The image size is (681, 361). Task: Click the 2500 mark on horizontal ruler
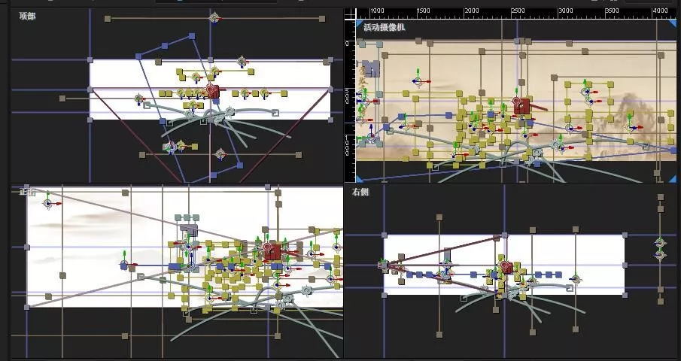[x=518, y=11]
